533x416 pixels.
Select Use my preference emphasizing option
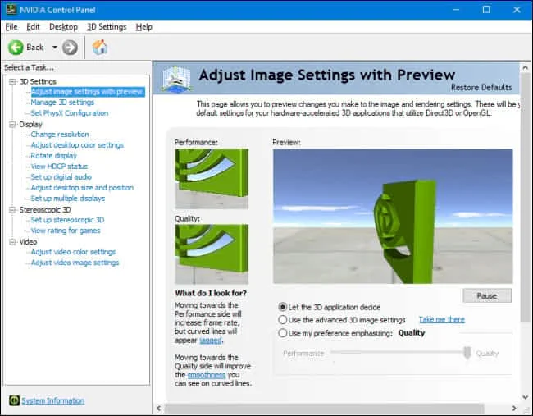click(283, 333)
